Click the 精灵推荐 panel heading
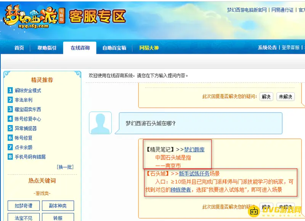Image resolution: width=305 pixels, height=221 pixels. tap(42, 80)
